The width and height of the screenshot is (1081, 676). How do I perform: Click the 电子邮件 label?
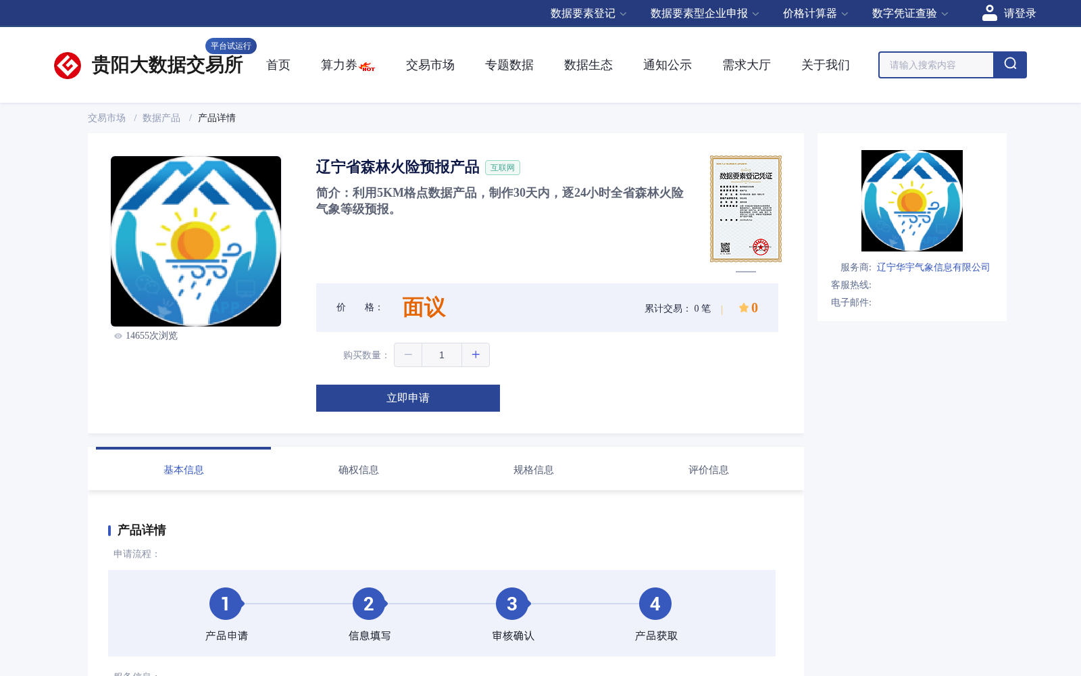pyautogui.click(x=851, y=303)
